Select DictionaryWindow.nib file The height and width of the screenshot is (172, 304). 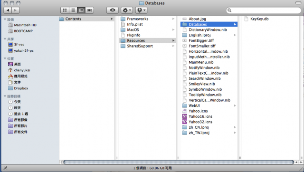click(209, 29)
